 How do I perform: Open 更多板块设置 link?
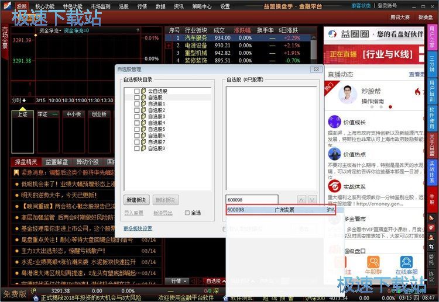click(138, 228)
